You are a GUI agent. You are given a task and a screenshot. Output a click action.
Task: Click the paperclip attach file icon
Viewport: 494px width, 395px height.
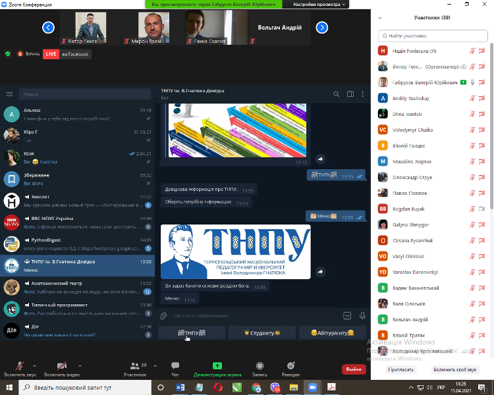pyautogui.click(x=164, y=316)
